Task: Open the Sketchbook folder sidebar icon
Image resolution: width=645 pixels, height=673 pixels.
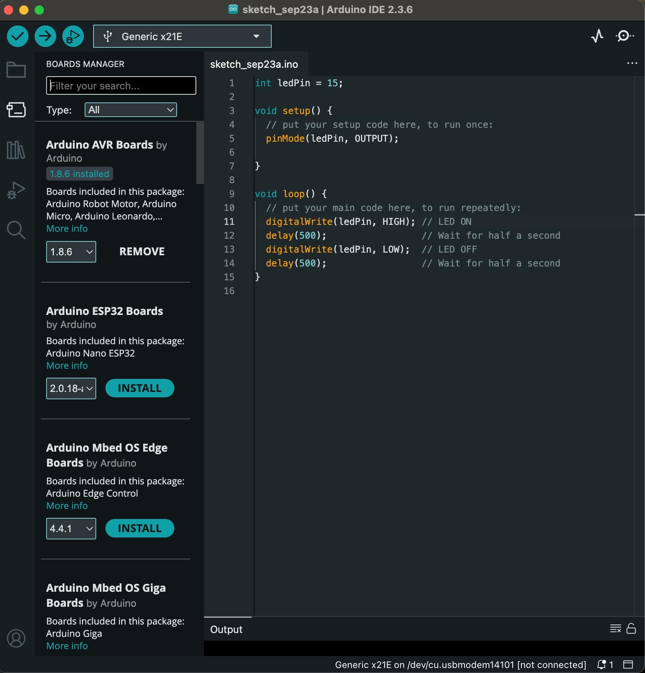Action: point(16,70)
